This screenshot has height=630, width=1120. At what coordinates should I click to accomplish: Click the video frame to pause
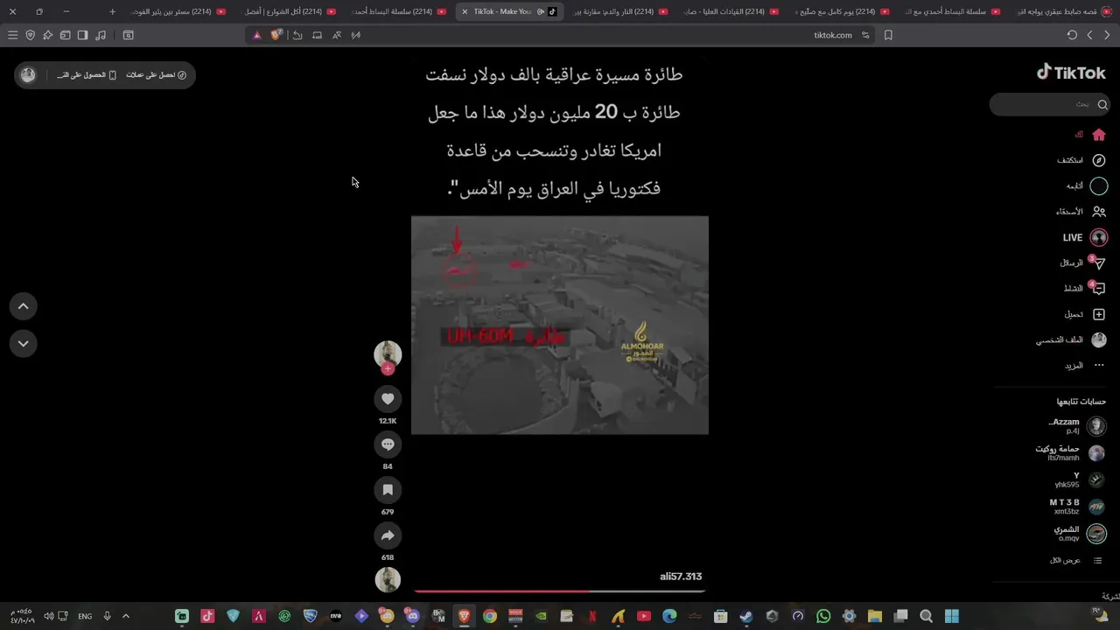pos(560,325)
